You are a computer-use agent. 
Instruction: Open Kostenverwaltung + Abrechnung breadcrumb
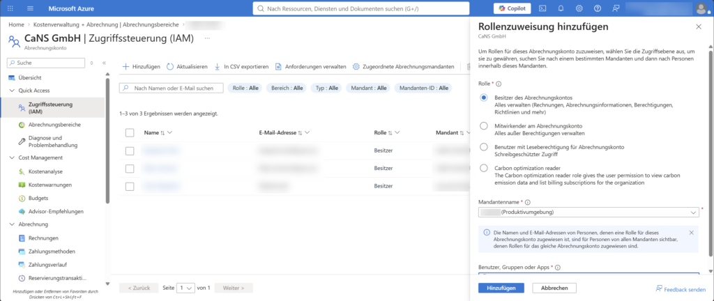point(107,24)
